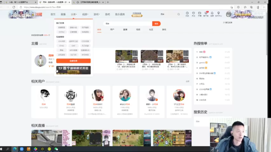Choose APEX英雄 category tag
The image size is (271, 152).
point(73,50)
